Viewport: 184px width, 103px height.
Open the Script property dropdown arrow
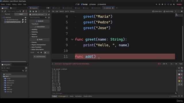(x=48, y=53)
